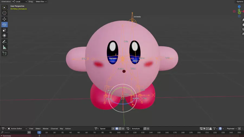Open the Options popover

coord(240,2)
